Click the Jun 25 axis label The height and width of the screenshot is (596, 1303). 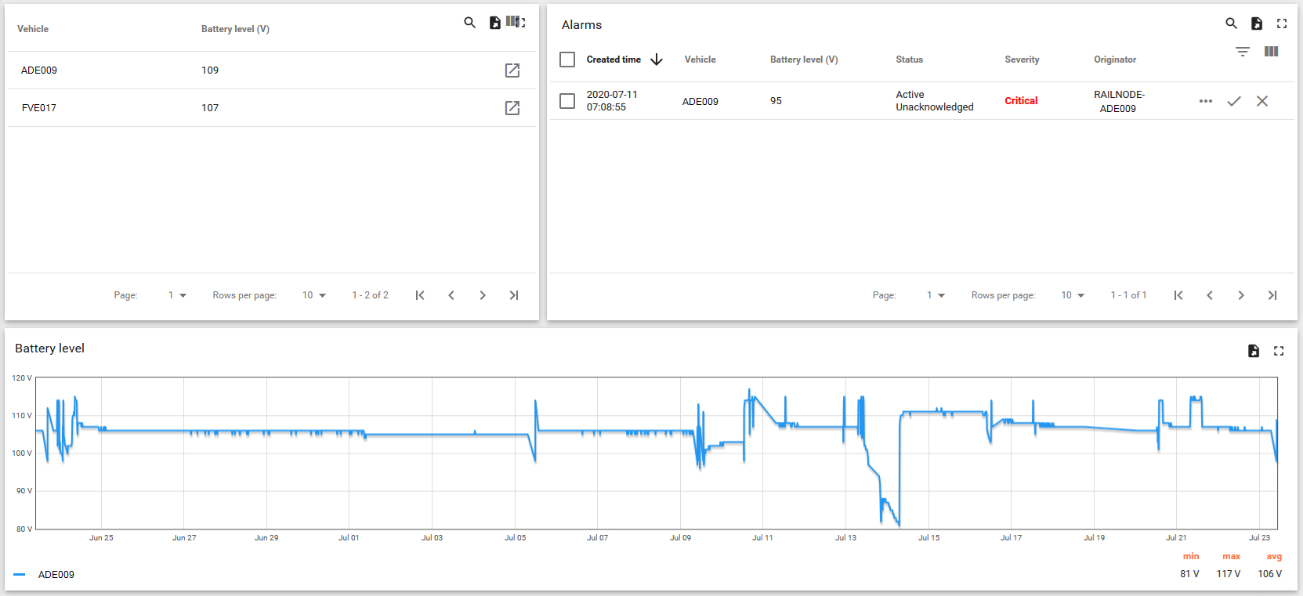101,538
